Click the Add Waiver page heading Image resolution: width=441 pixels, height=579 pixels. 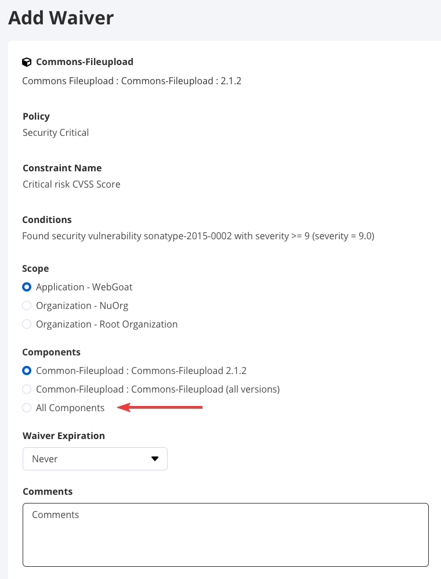pos(61,18)
